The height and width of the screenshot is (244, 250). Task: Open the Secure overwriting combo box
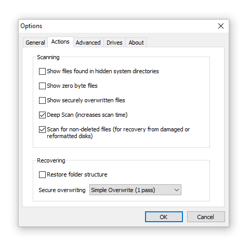[x=135, y=190]
